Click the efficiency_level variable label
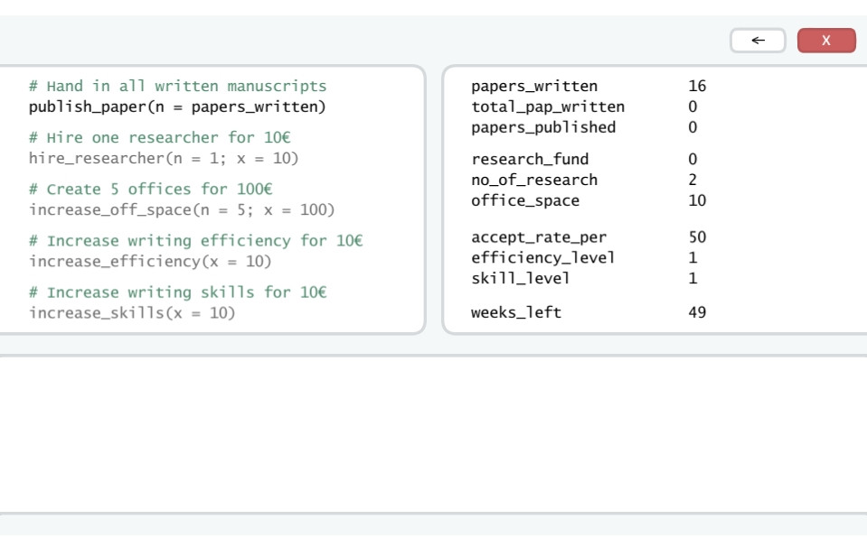The height and width of the screenshot is (538, 867). pyautogui.click(x=543, y=258)
